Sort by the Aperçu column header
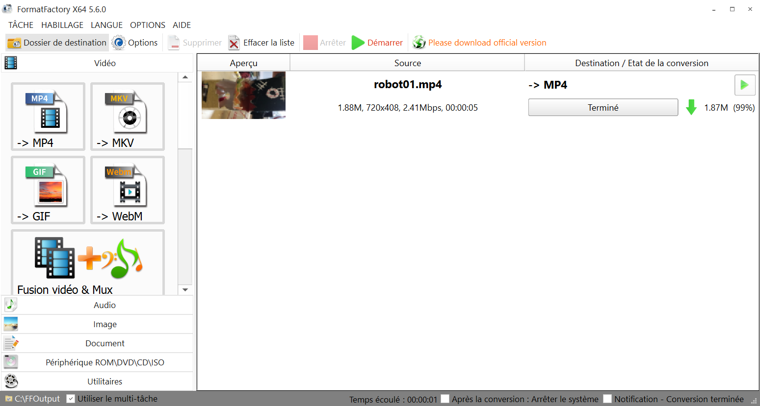 point(243,63)
